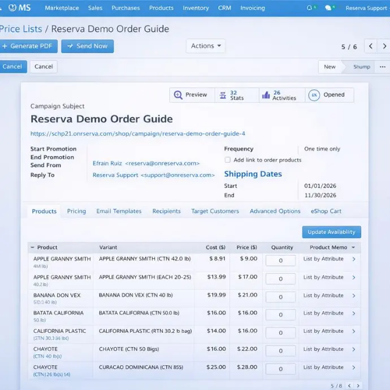This screenshot has width=390, height=390.
Task: Expand the Product Memo column options caret
Action: (353, 248)
